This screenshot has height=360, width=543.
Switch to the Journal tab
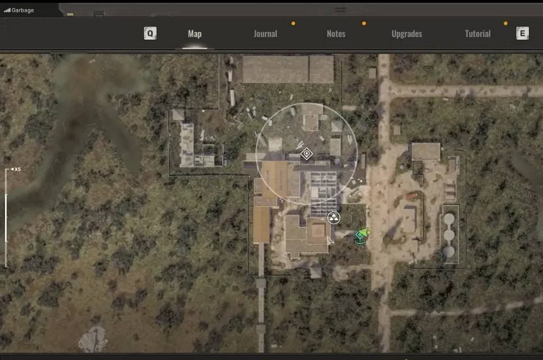tap(265, 34)
